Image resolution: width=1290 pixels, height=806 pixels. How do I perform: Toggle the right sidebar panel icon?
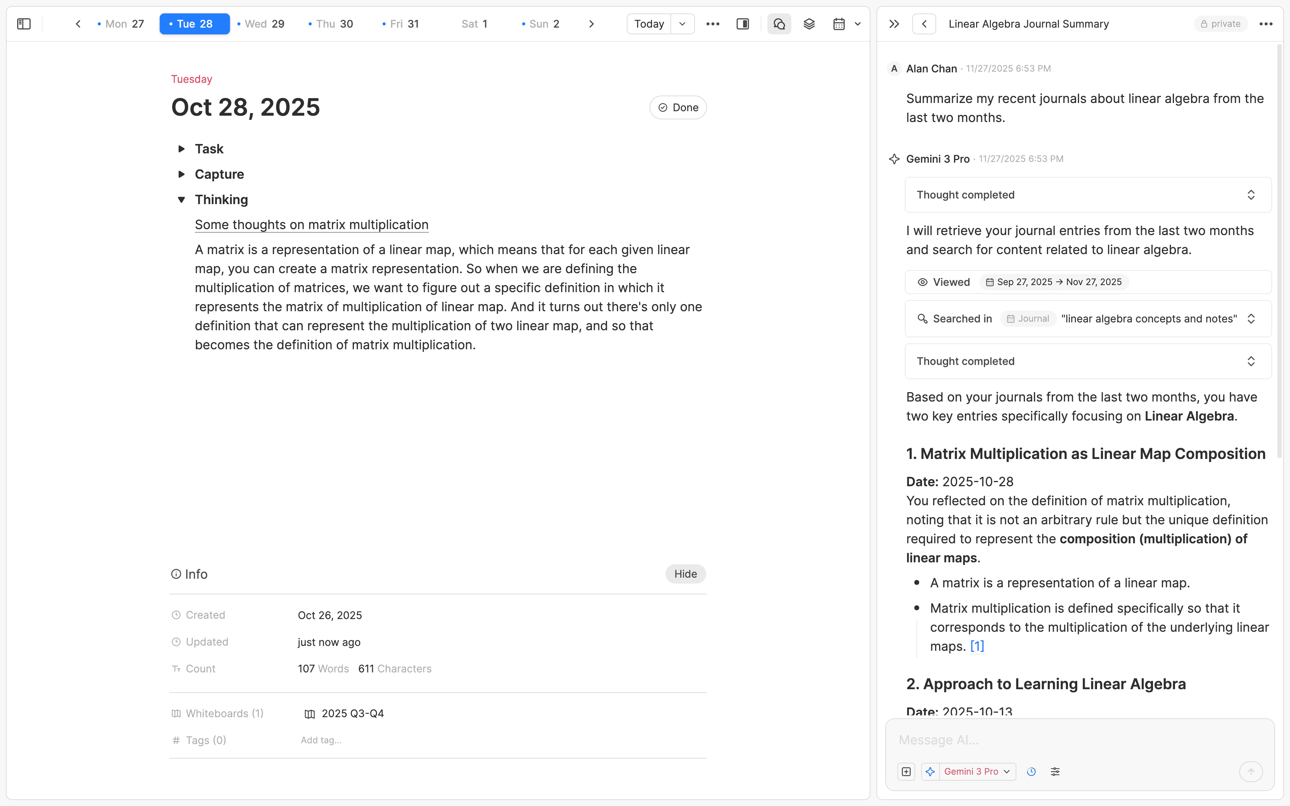pos(742,24)
